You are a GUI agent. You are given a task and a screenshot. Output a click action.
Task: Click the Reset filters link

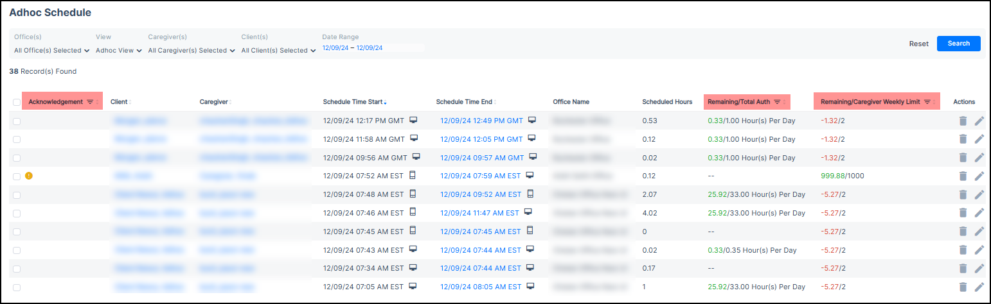click(918, 44)
